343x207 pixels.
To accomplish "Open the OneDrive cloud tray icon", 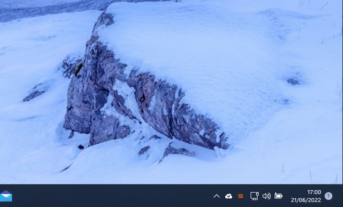I will 229,196.
